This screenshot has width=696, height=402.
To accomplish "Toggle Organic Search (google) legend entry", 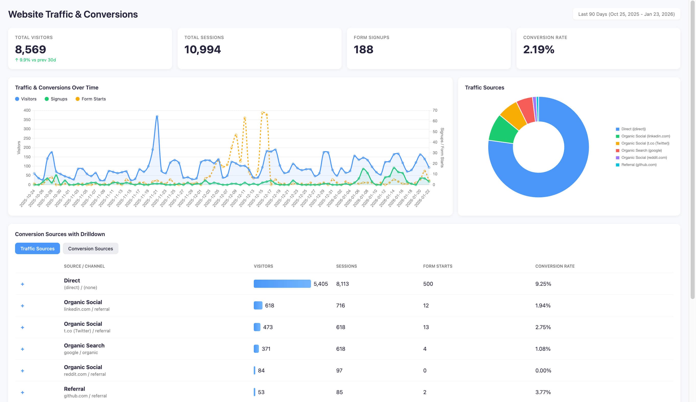I will click(x=641, y=151).
